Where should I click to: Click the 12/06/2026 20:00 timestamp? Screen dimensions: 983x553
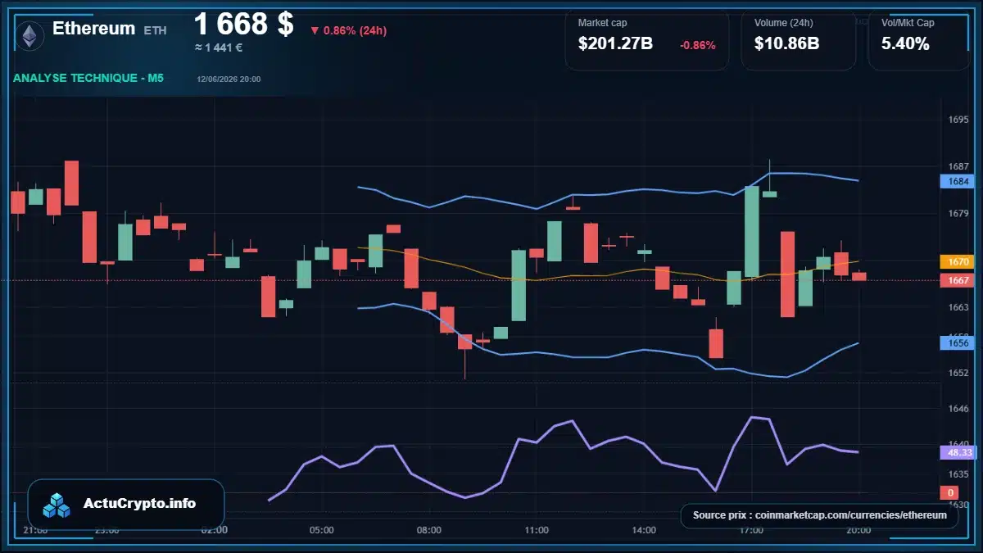click(x=229, y=79)
